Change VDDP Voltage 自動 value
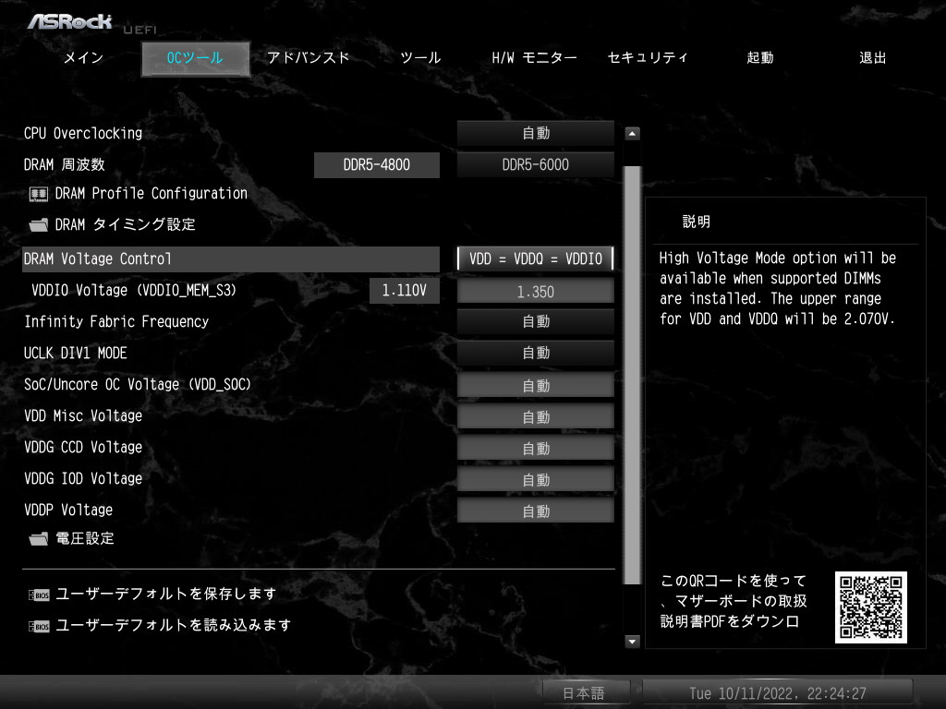The width and height of the screenshot is (946, 709). (x=536, y=511)
